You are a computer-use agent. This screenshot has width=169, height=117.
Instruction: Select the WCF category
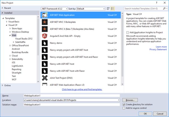(14, 80)
